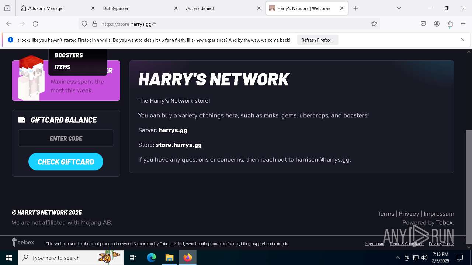Dismiss the Refresh Firefox notification bar
The width and height of the screenshot is (472, 265).
pos(463,40)
